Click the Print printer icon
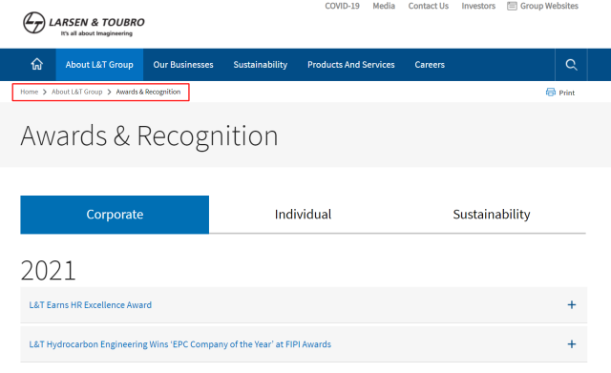 click(550, 93)
